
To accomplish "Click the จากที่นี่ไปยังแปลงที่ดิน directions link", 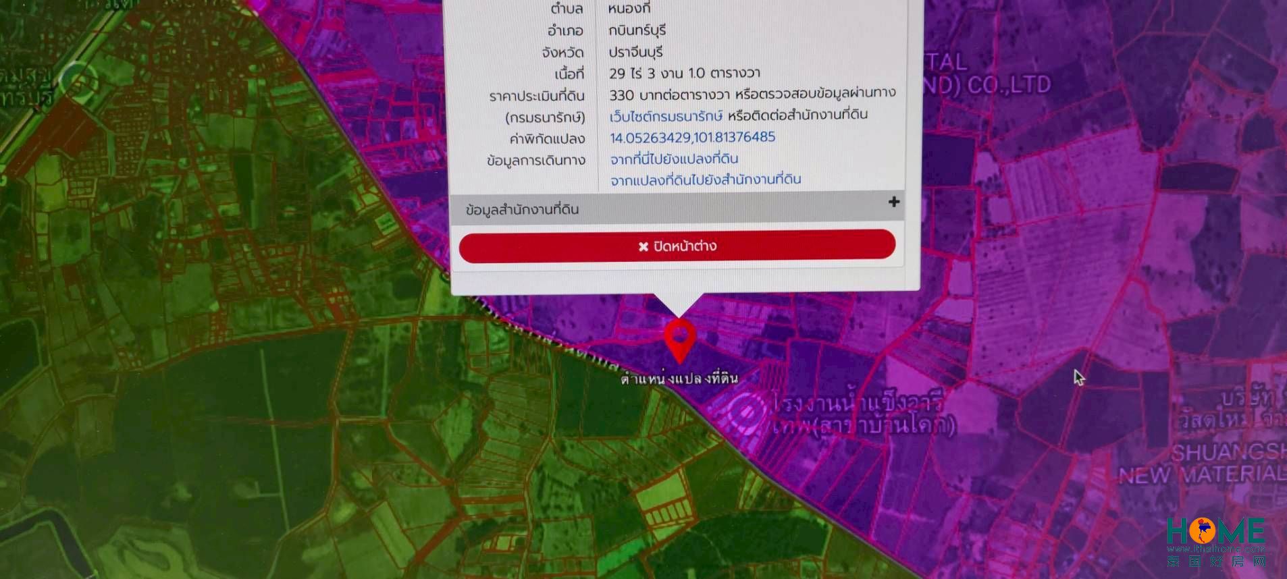I will [673, 159].
